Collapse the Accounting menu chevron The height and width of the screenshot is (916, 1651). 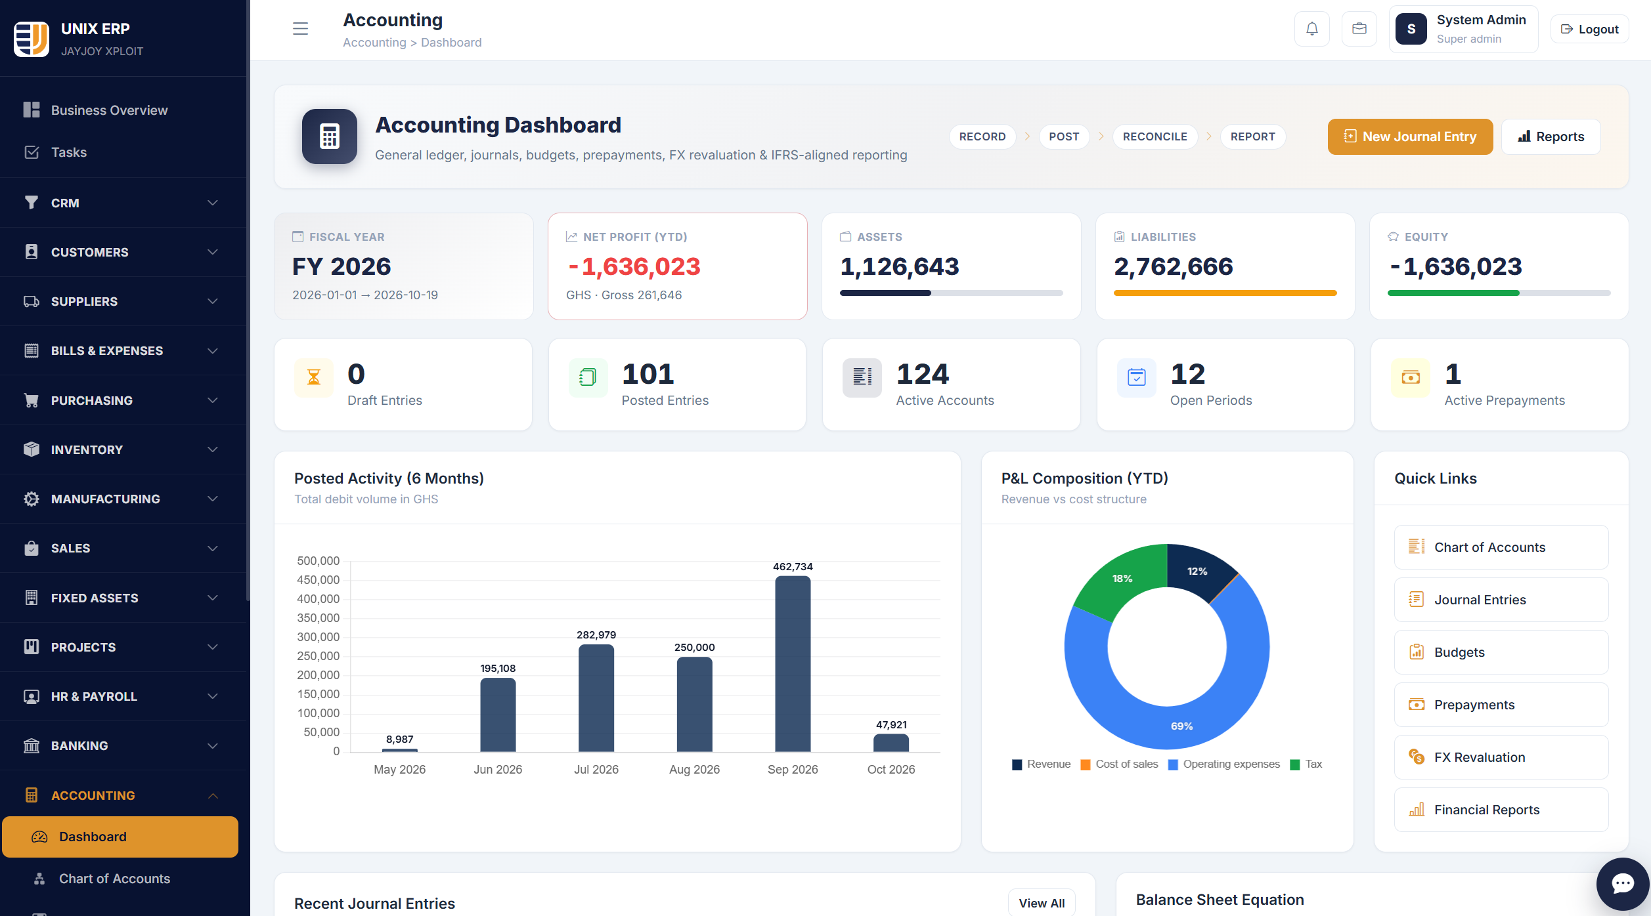213,795
